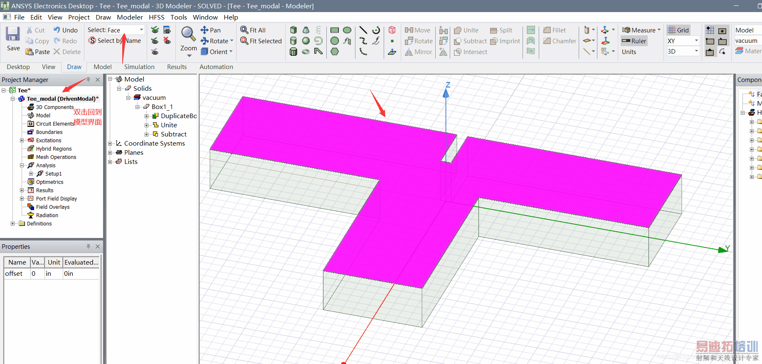
Task: Expand the Coordinate Systems tree node
Action: pos(110,144)
